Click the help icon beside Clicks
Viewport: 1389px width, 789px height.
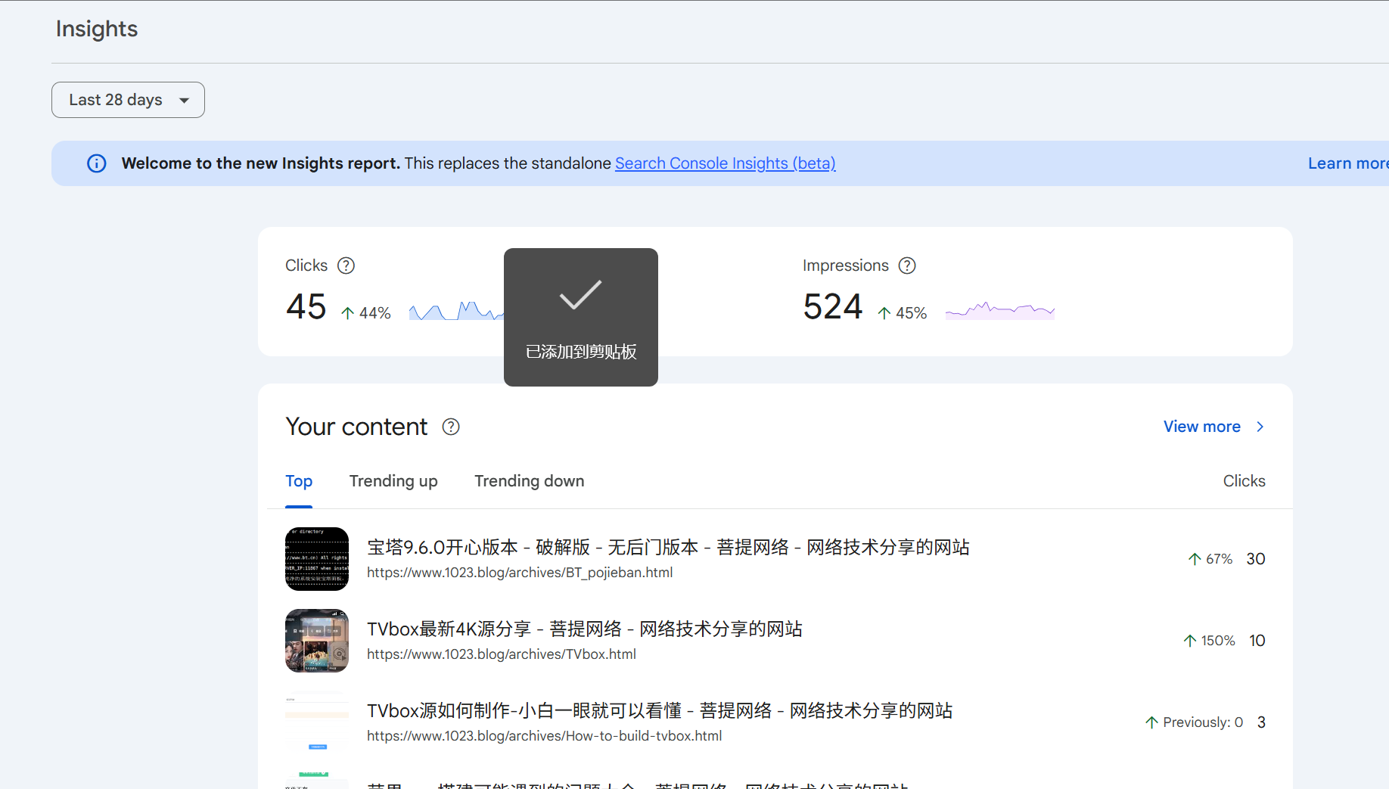coord(346,266)
